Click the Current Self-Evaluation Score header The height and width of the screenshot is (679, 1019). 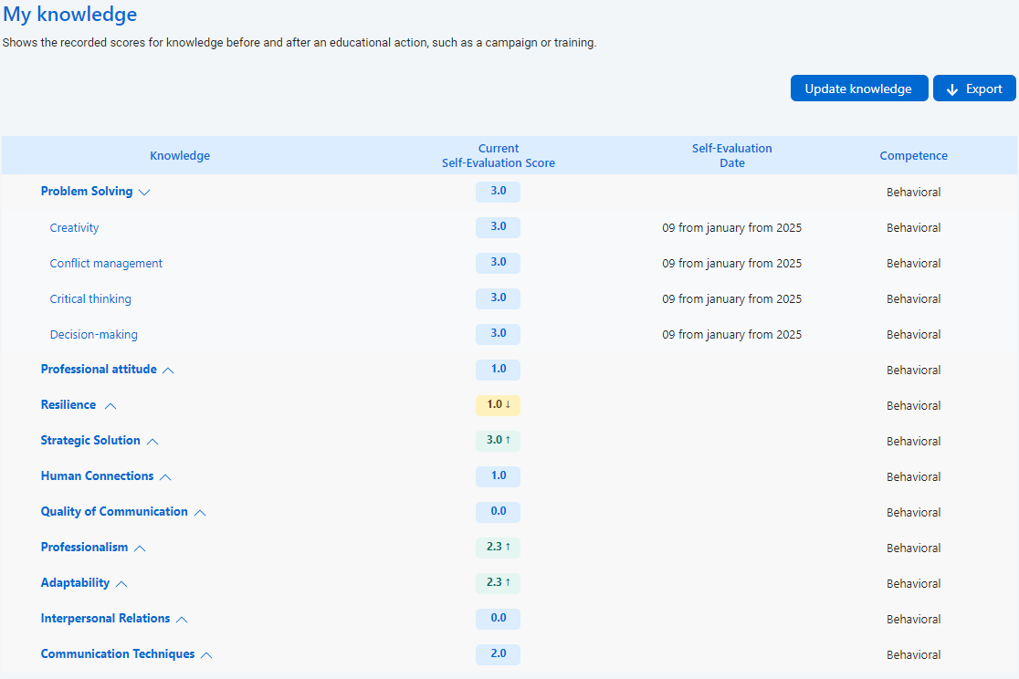click(498, 156)
